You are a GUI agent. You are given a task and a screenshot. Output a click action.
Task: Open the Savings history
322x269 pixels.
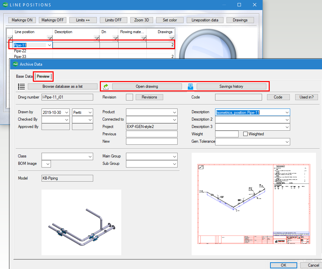[x=232, y=86]
